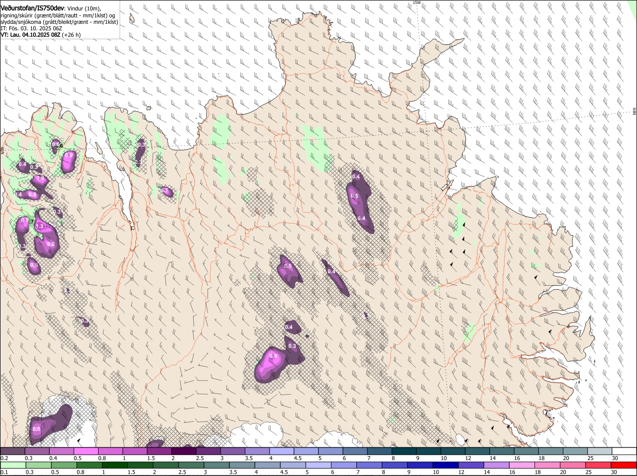This screenshot has width=637, height=476.
Task: Click the bright pink 0.5–0.8 snow legend swatch
Action: pyautogui.click(x=86, y=451)
